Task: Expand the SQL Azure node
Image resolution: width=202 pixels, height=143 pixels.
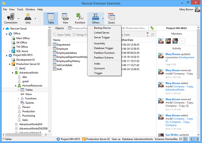Action: (x=10, y=51)
